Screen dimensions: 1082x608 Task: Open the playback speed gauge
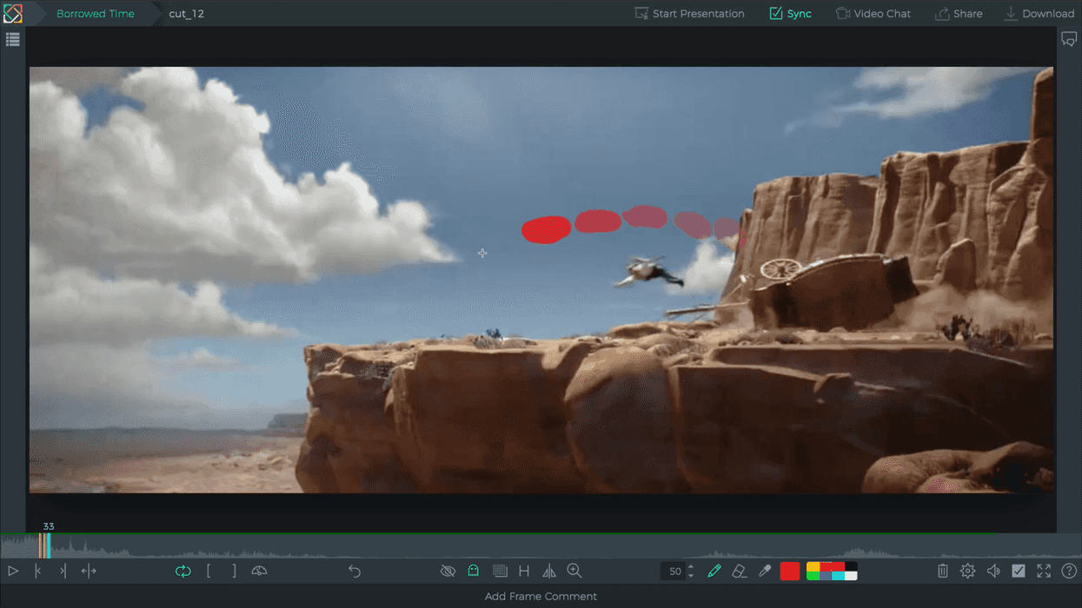tap(259, 572)
